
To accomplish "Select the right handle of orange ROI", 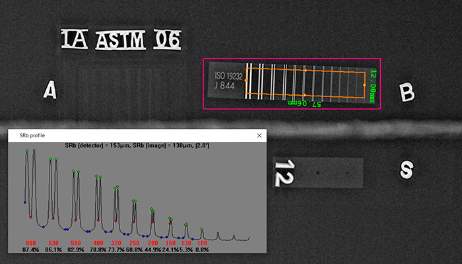I will point(365,84).
